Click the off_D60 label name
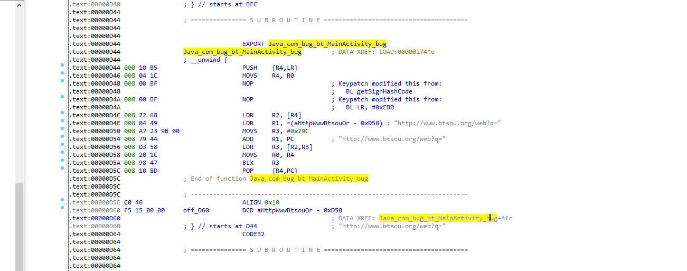Viewport: 687px width, 271px height. [196, 210]
